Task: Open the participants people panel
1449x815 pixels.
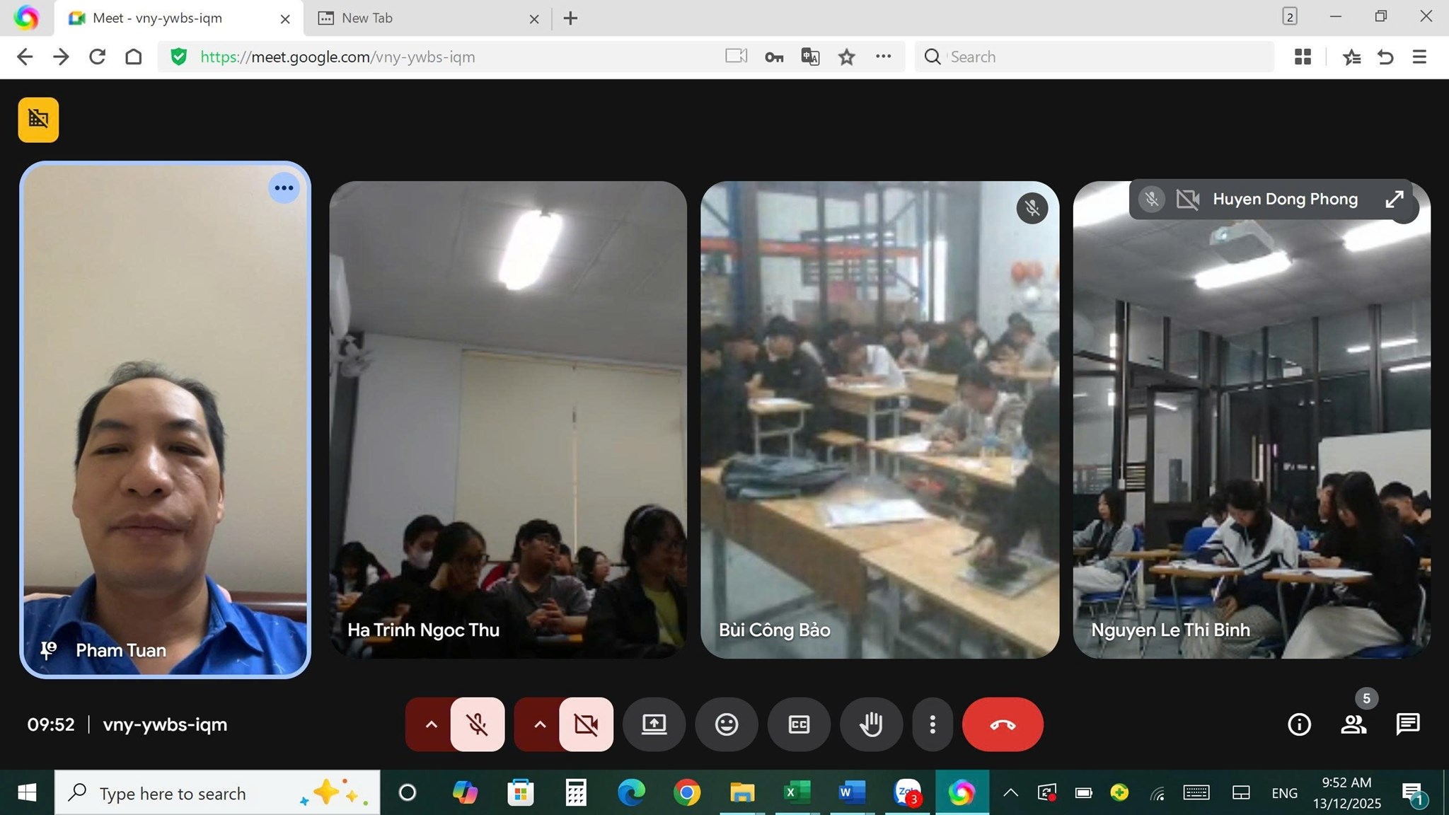Action: 1353,724
